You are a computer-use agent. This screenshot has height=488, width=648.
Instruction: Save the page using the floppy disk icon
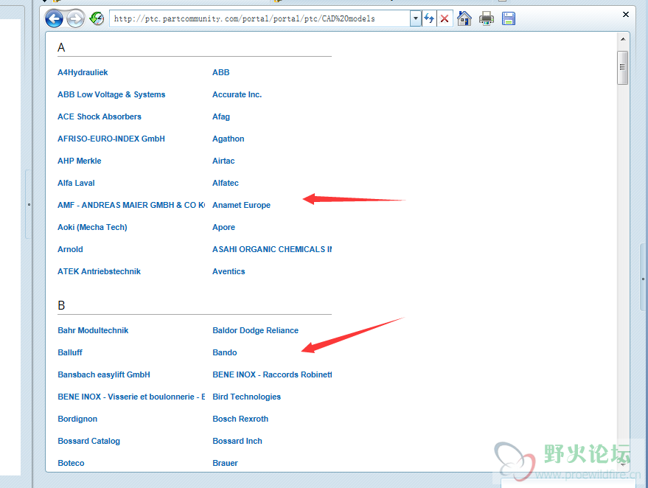coord(509,18)
